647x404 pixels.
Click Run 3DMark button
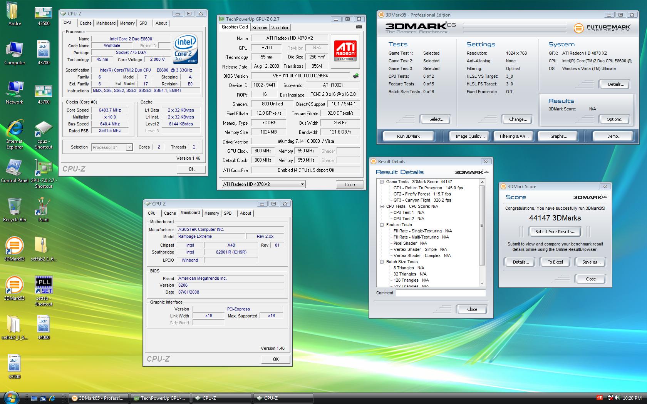coord(408,136)
